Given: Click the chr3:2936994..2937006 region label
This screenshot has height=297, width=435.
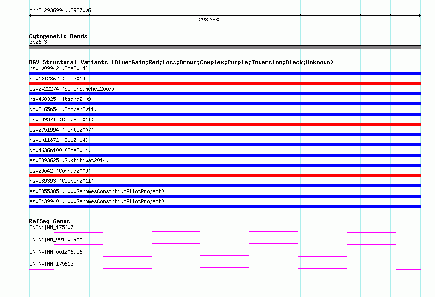Looking at the screenshot, I should tap(60, 10).
